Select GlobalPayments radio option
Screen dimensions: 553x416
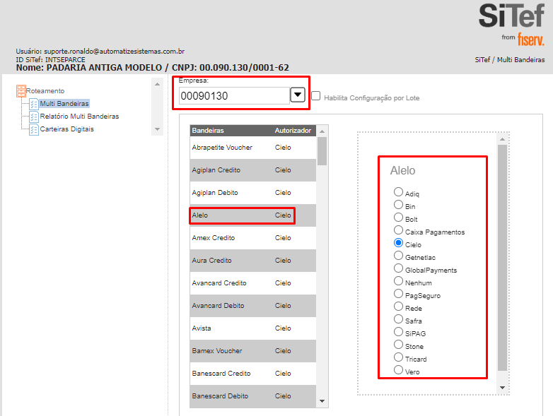coord(398,268)
